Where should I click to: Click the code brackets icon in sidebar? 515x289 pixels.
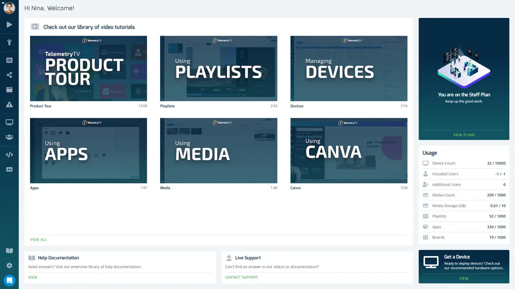(9, 155)
